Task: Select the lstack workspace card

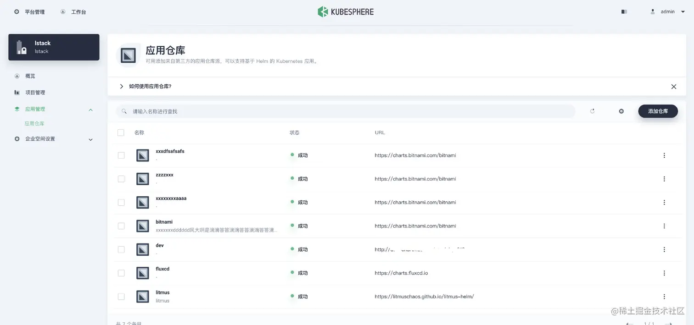Action: 54,47
